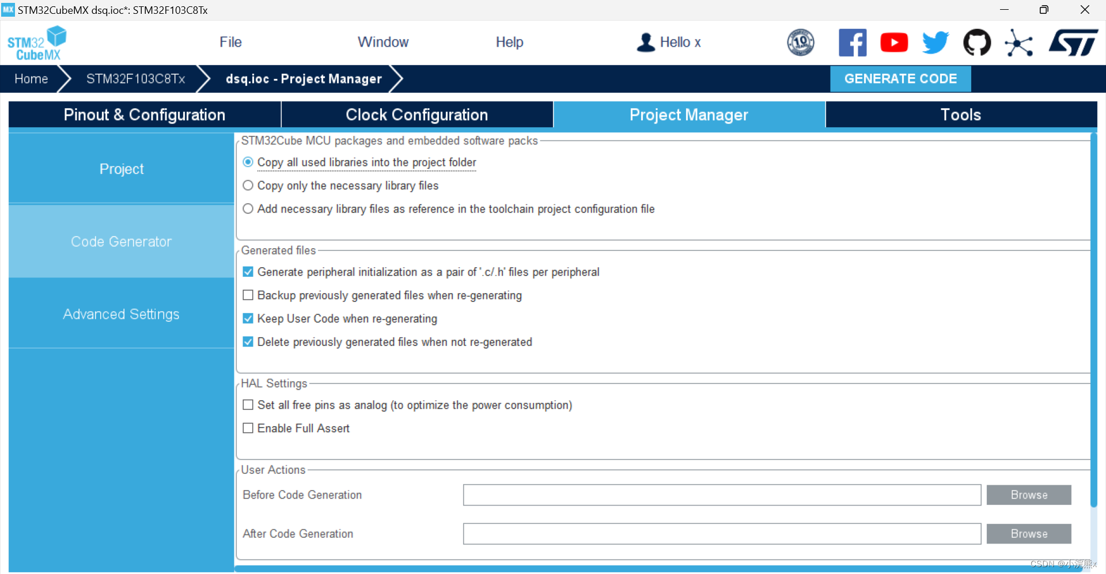
Task: Enable Full Assert checkbox
Action: 248,428
